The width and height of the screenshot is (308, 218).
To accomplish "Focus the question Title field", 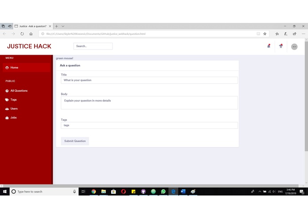I will point(149,80).
